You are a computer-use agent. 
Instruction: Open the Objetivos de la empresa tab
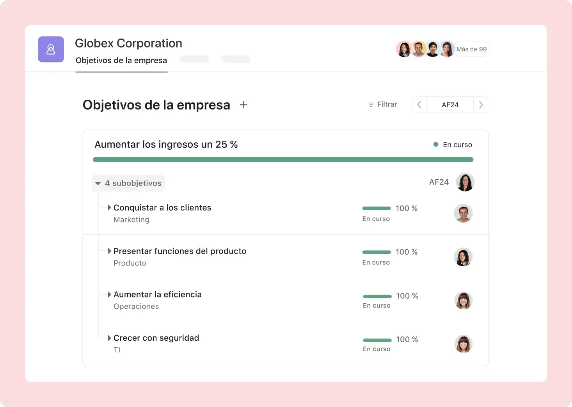pyautogui.click(x=121, y=60)
